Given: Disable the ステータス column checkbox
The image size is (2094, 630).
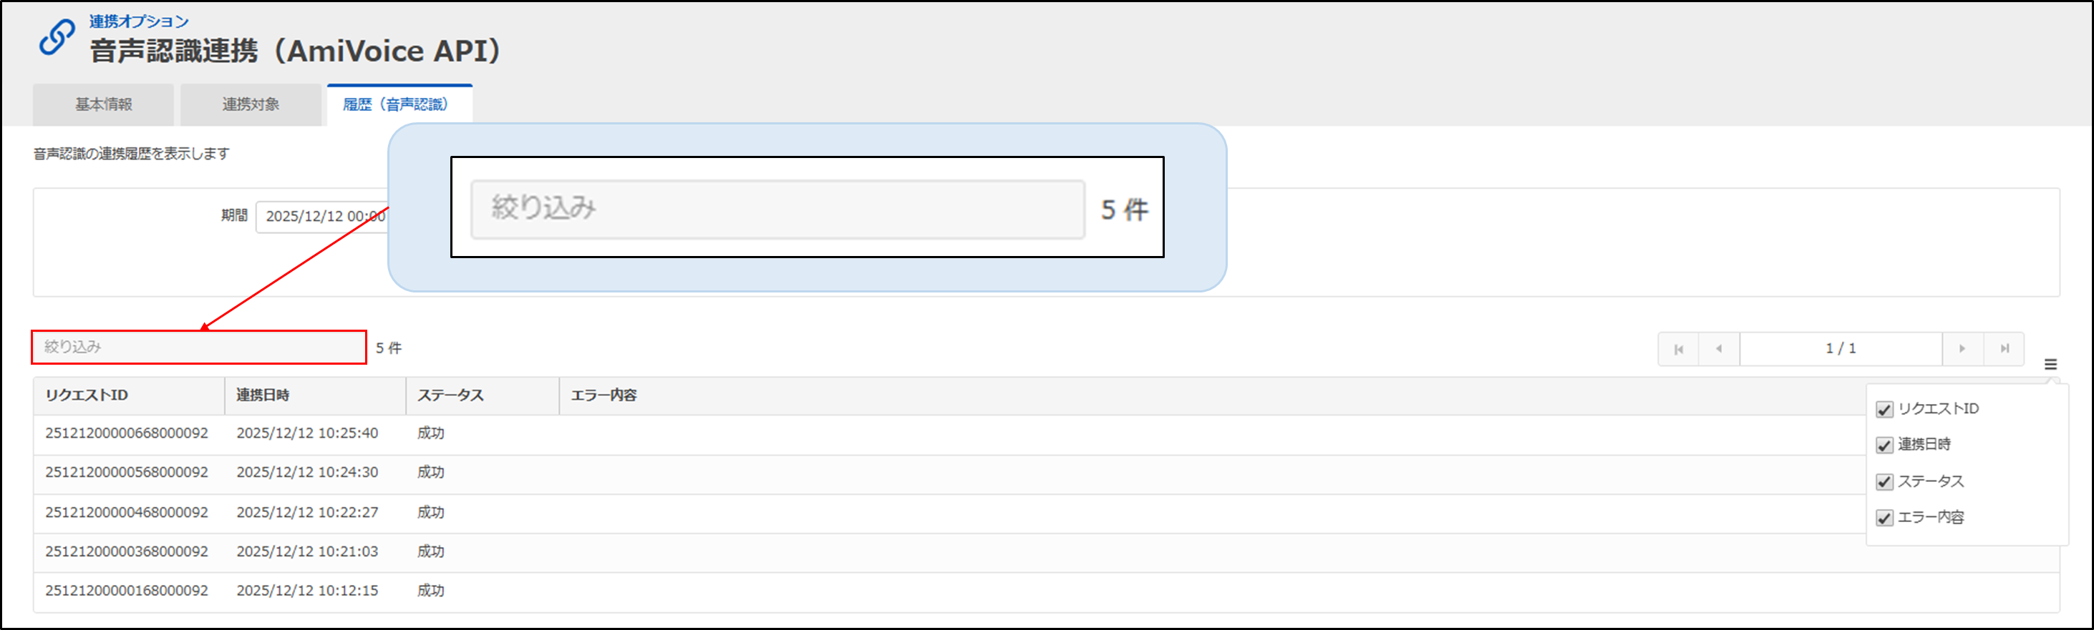Looking at the screenshot, I should tap(1884, 482).
